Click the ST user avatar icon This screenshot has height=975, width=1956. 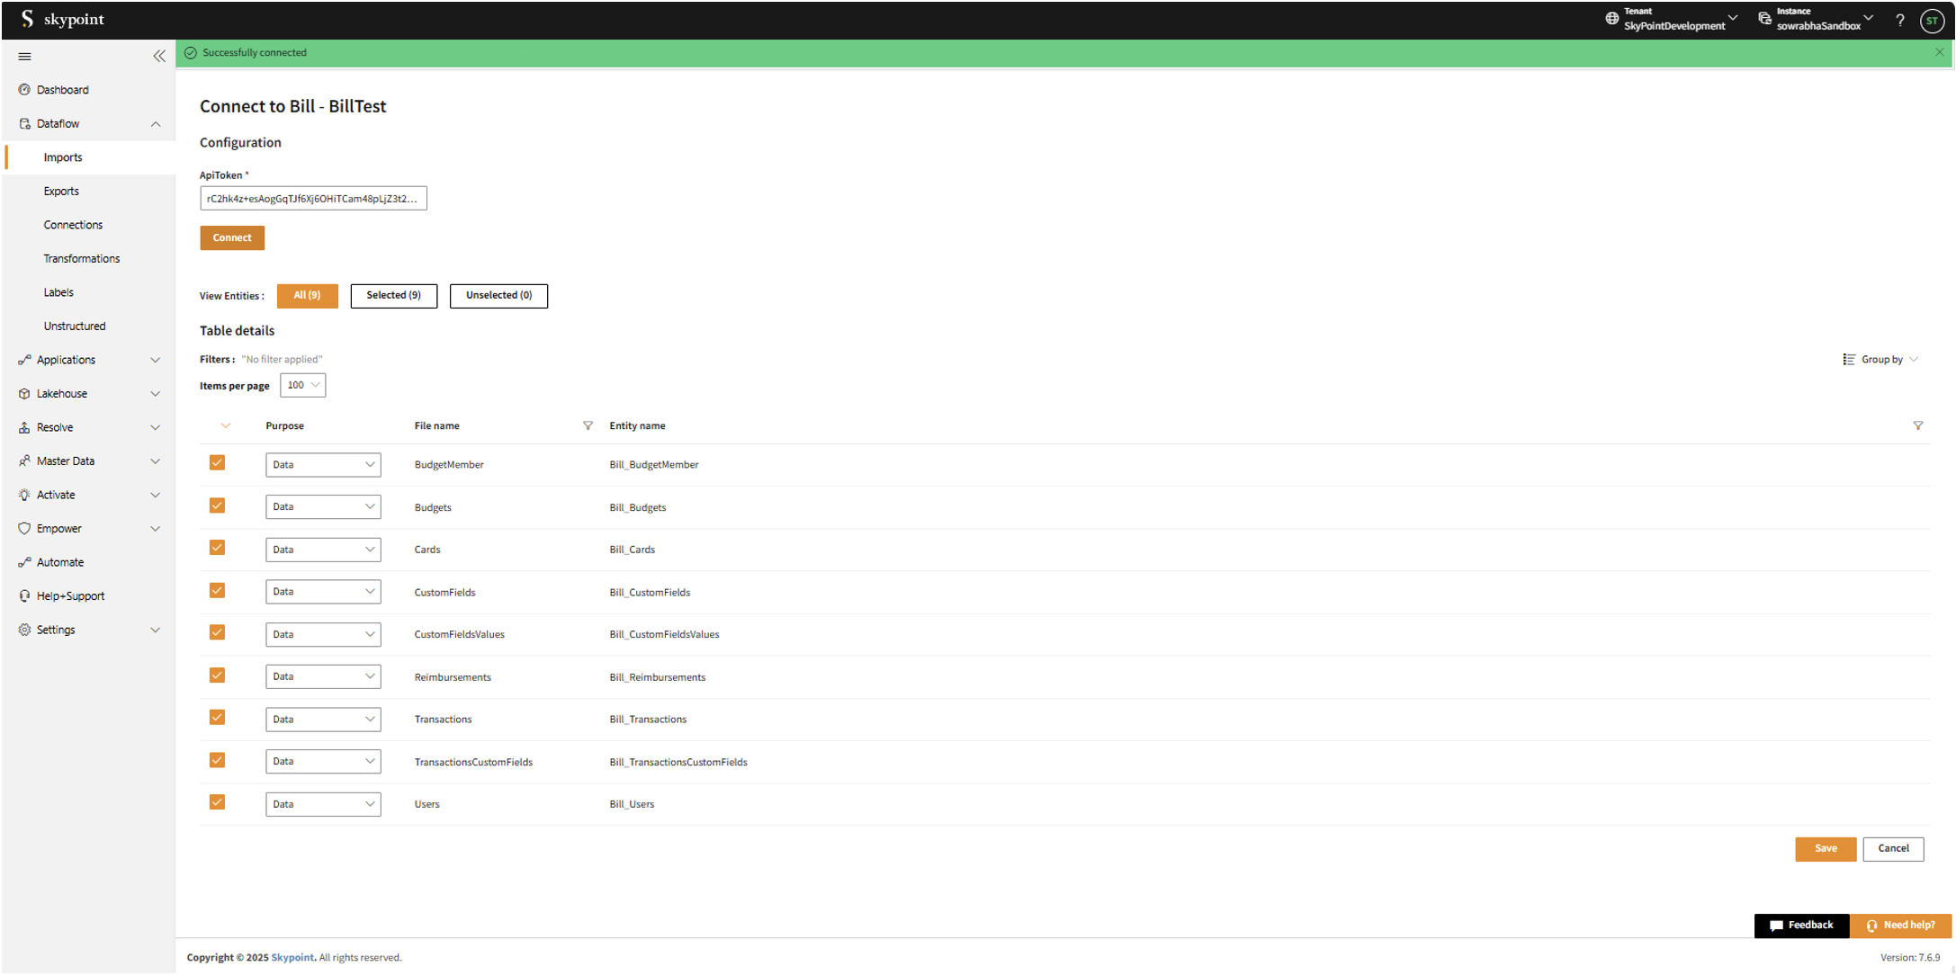tap(1932, 20)
